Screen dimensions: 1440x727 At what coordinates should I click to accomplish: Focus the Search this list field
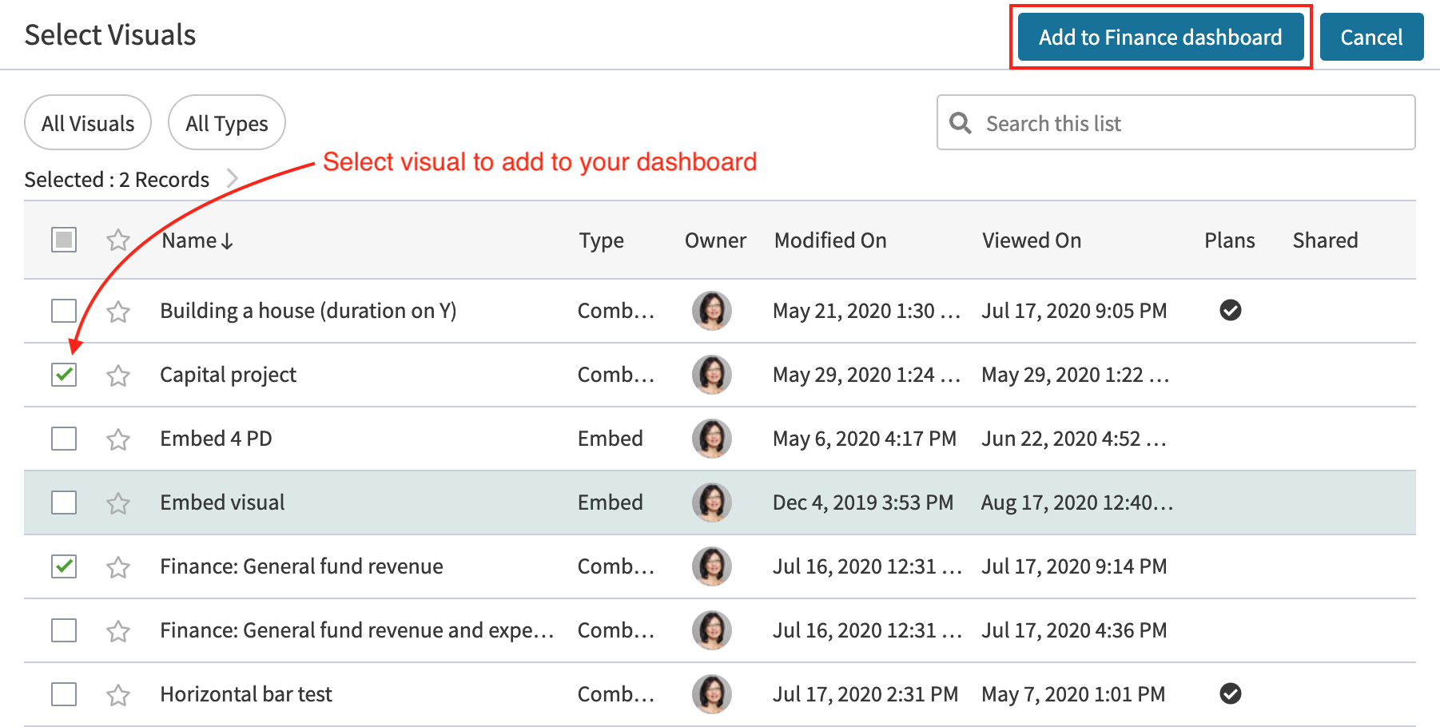coord(1176,123)
